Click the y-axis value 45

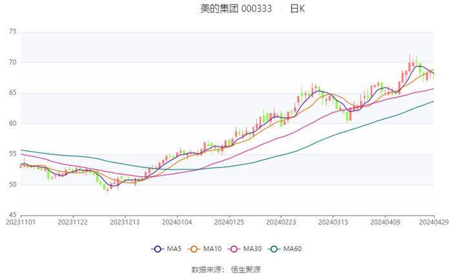pos(13,215)
